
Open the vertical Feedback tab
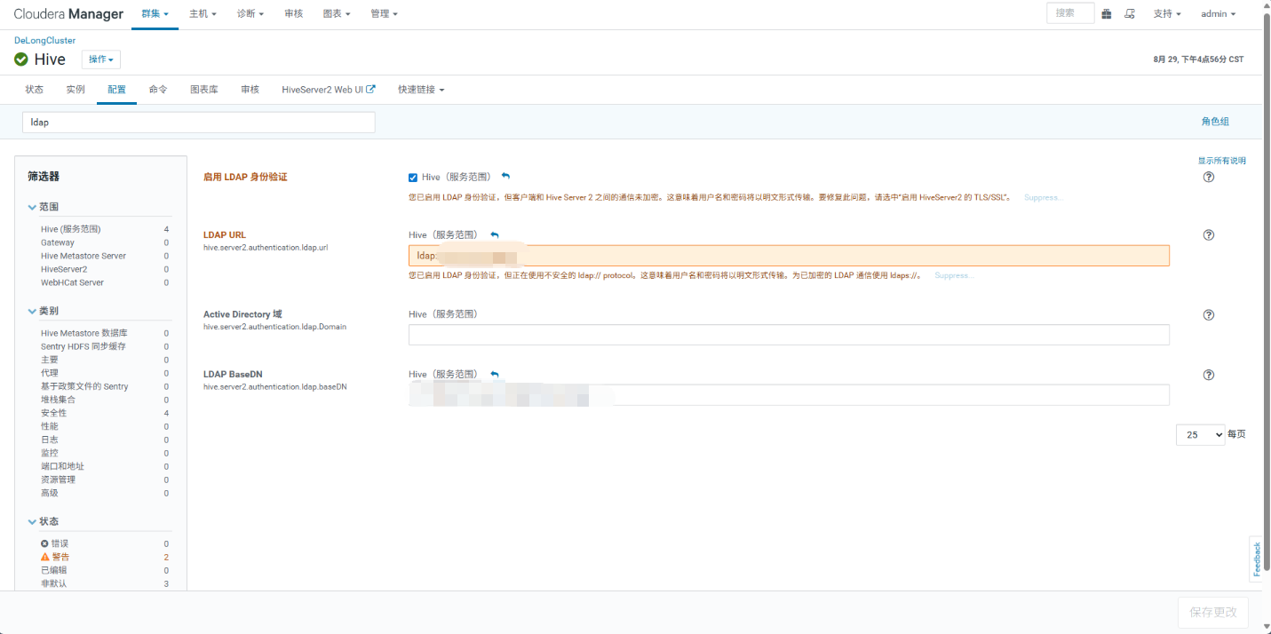click(x=1256, y=559)
